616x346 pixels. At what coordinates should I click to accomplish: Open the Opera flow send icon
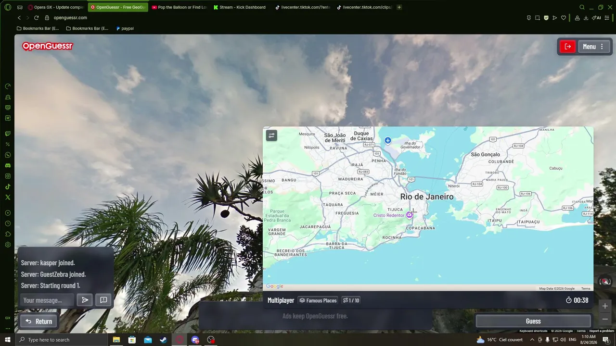(555, 18)
